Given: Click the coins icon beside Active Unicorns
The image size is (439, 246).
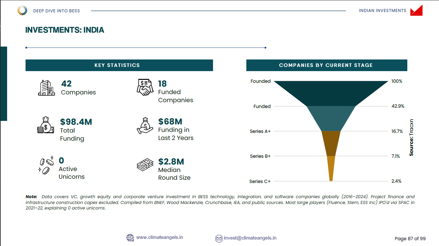Looking at the screenshot, I should click(x=46, y=166).
